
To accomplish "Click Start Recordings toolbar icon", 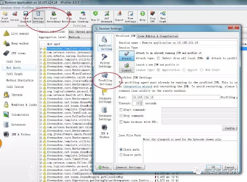I will point(54,17).
